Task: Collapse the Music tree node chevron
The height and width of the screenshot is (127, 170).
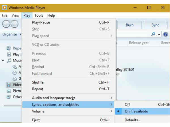Action: [3, 60]
